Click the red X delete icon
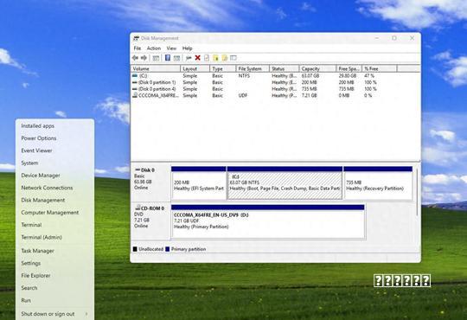This screenshot has width=467, height=320. coord(197,58)
